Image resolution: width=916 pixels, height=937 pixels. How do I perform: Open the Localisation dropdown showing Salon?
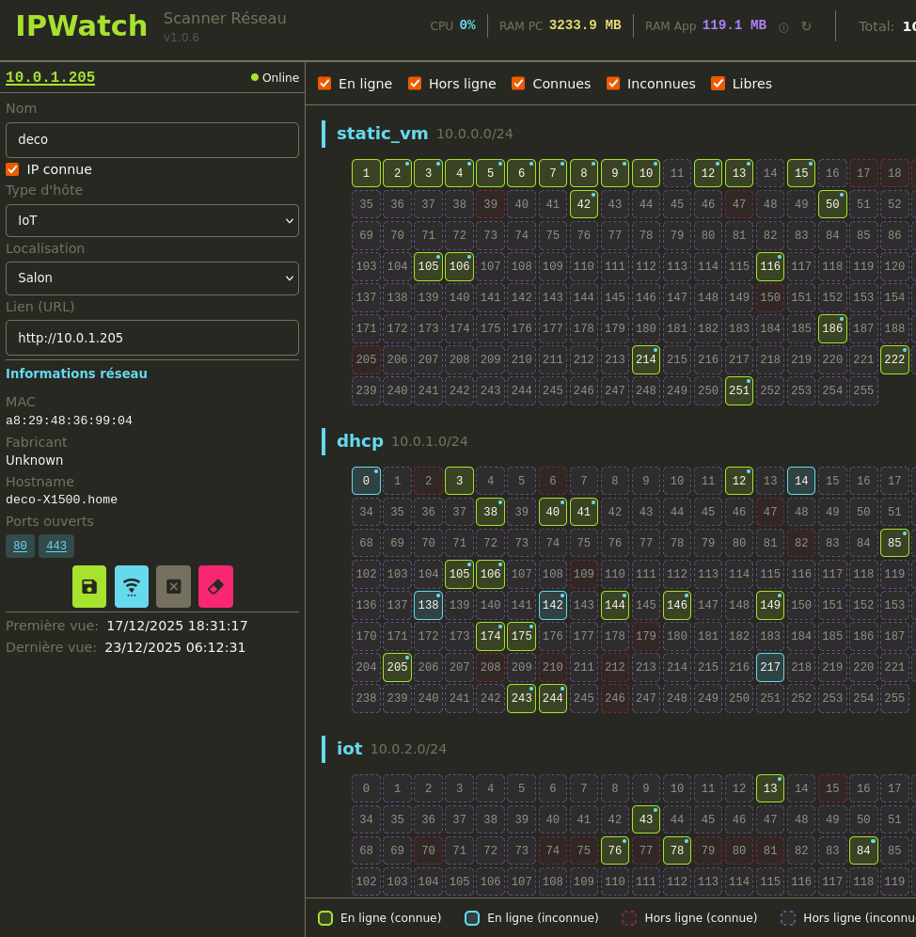click(152, 278)
